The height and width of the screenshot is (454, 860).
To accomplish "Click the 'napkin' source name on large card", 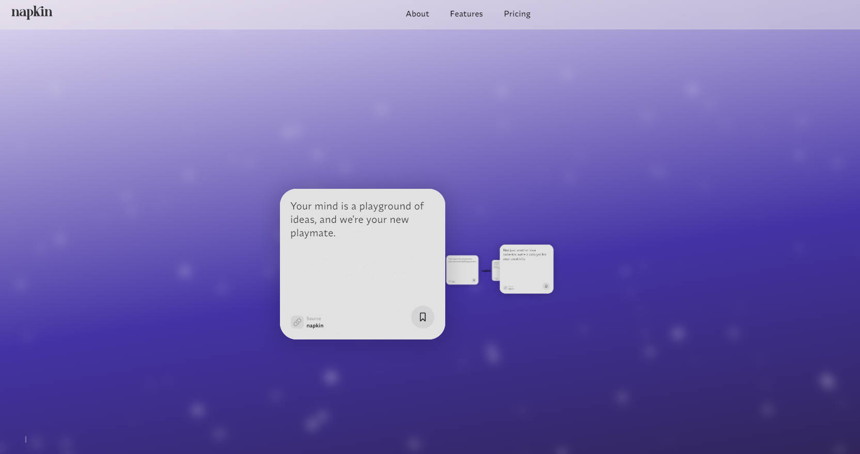I will (x=315, y=326).
